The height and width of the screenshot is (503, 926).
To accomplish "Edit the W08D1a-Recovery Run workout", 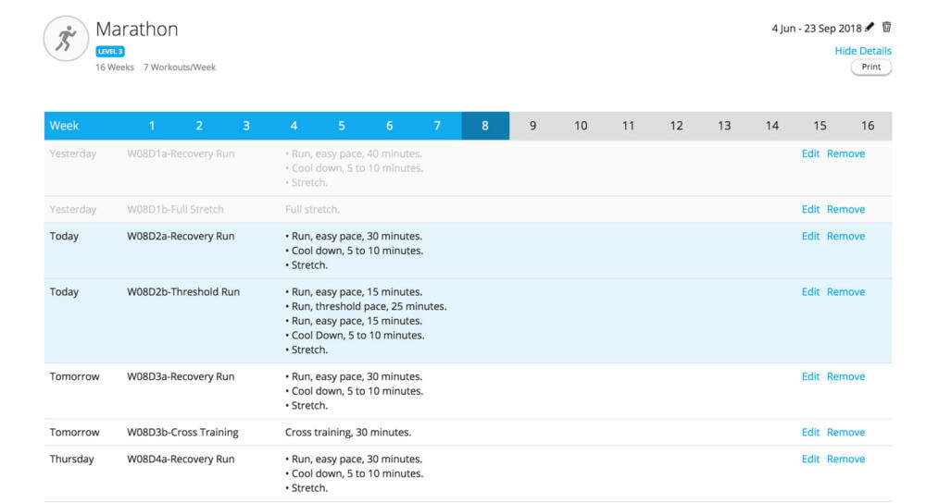I will [x=810, y=154].
